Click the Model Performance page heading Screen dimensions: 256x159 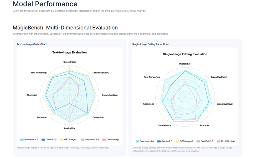45,4
